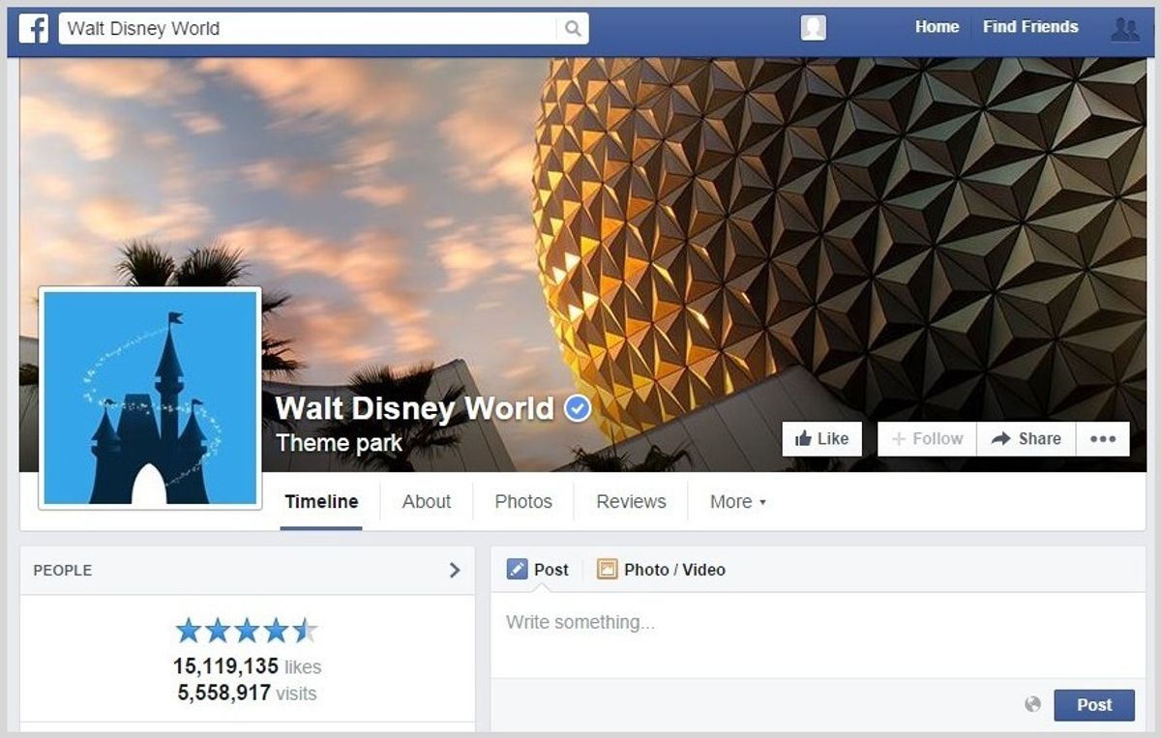Expand the People section chevron
Viewport: 1161px width, 738px height.
point(455,571)
